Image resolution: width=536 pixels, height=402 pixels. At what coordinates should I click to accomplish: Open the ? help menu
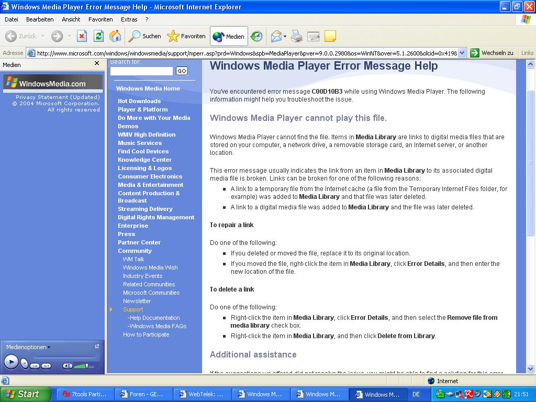(x=147, y=19)
